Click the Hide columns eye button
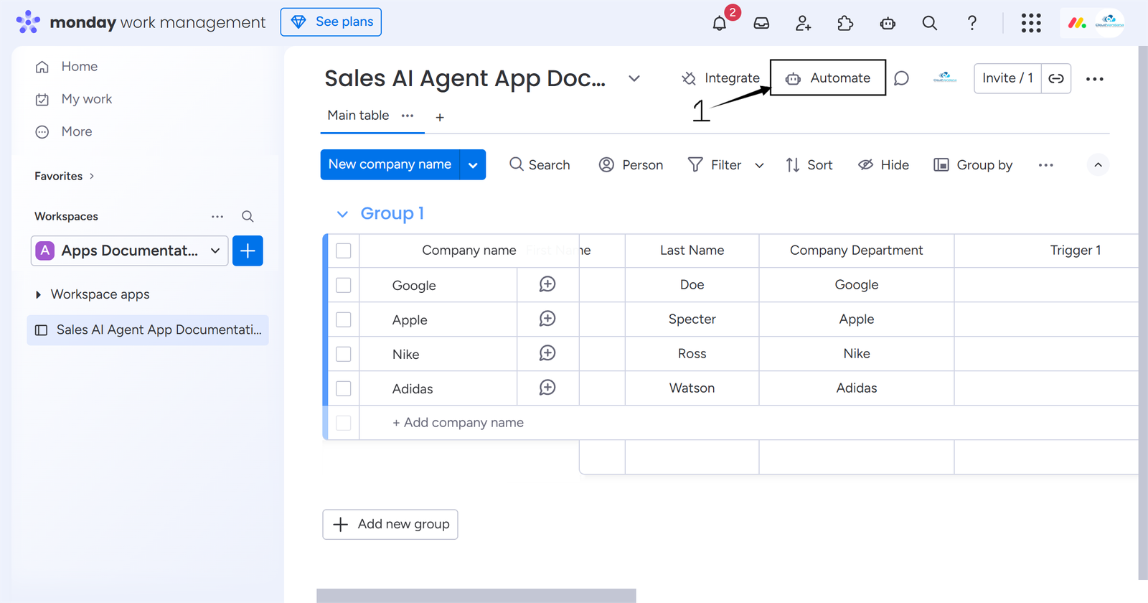Viewport: 1148px width, 603px height. (883, 165)
